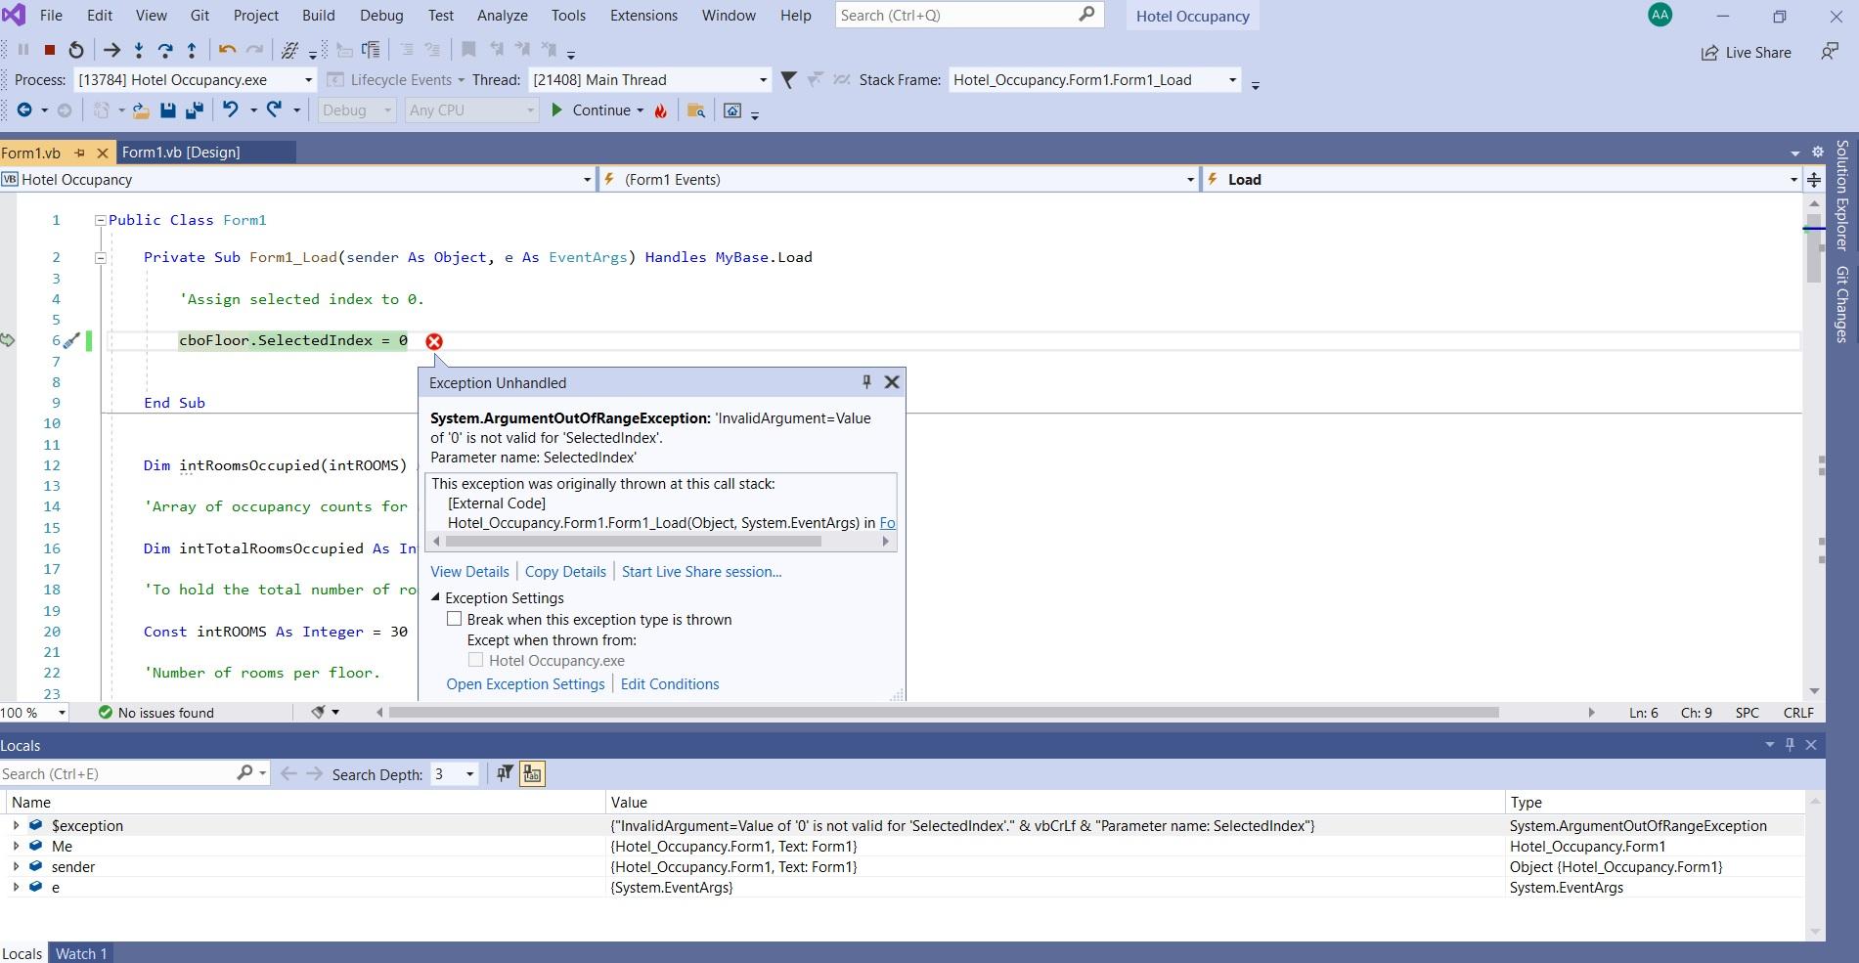Toggle the highlighted Locals toolbar tab icon
Image resolution: width=1859 pixels, height=963 pixels.
click(532, 773)
